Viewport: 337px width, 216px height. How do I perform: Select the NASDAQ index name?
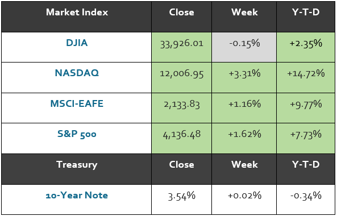[x=77, y=73]
